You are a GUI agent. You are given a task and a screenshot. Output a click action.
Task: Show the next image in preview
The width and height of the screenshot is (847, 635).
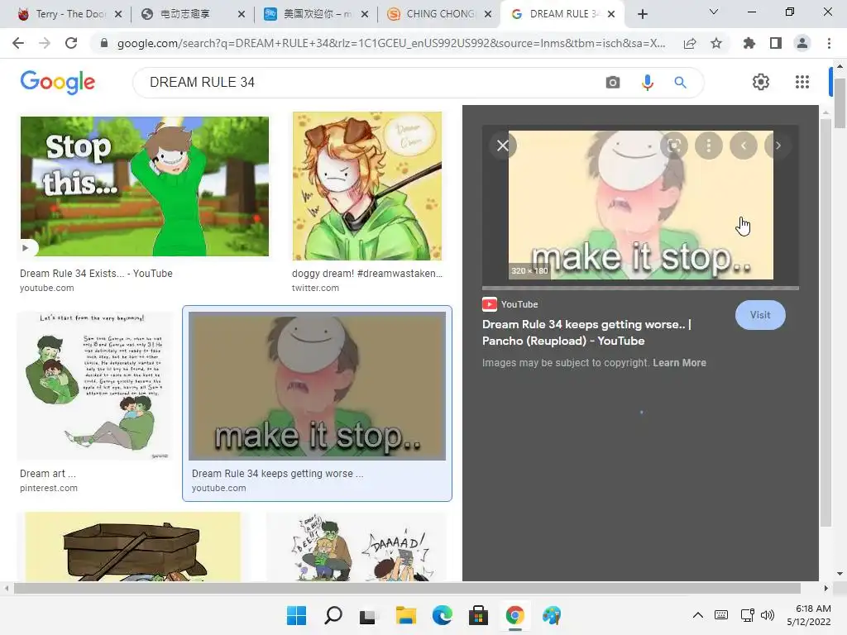(778, 146)
